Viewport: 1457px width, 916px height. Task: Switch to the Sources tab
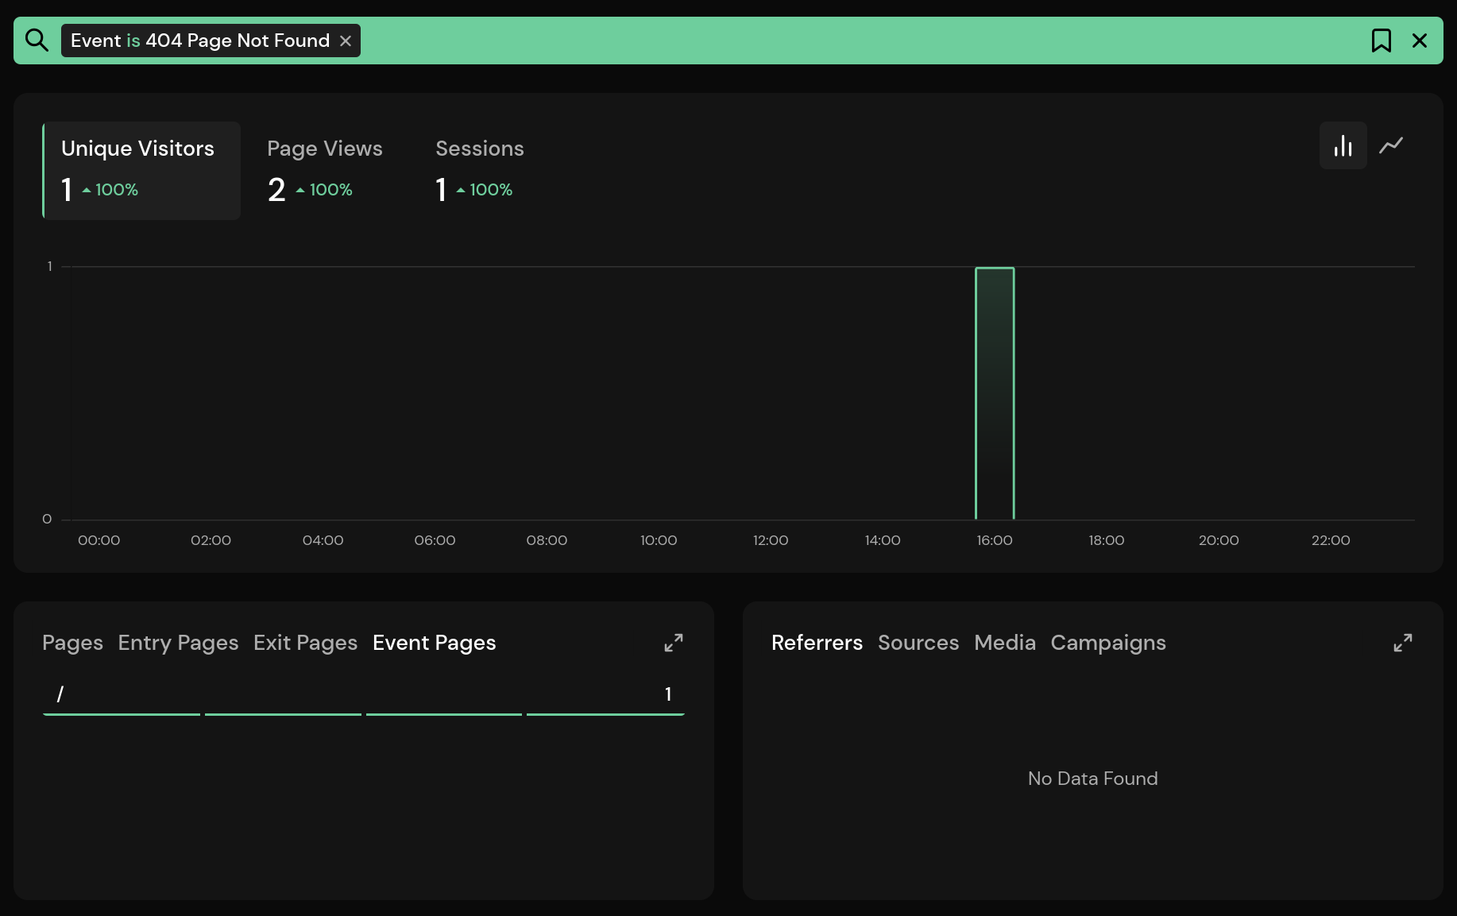tap(918, 643)
